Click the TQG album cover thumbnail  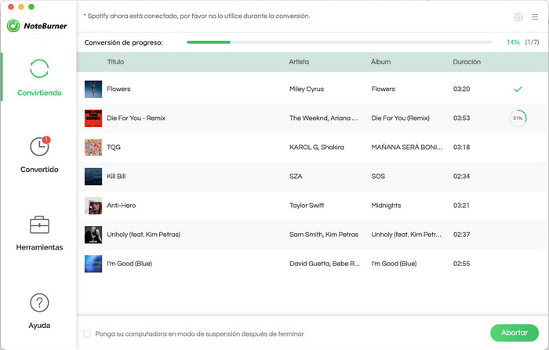coord(93,148)
